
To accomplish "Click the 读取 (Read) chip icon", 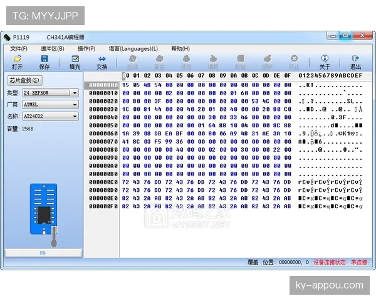I will point(186,61).
